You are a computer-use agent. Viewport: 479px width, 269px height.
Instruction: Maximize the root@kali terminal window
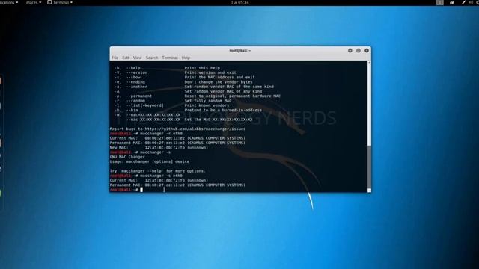pyautogui.click(x=359, y=51)
